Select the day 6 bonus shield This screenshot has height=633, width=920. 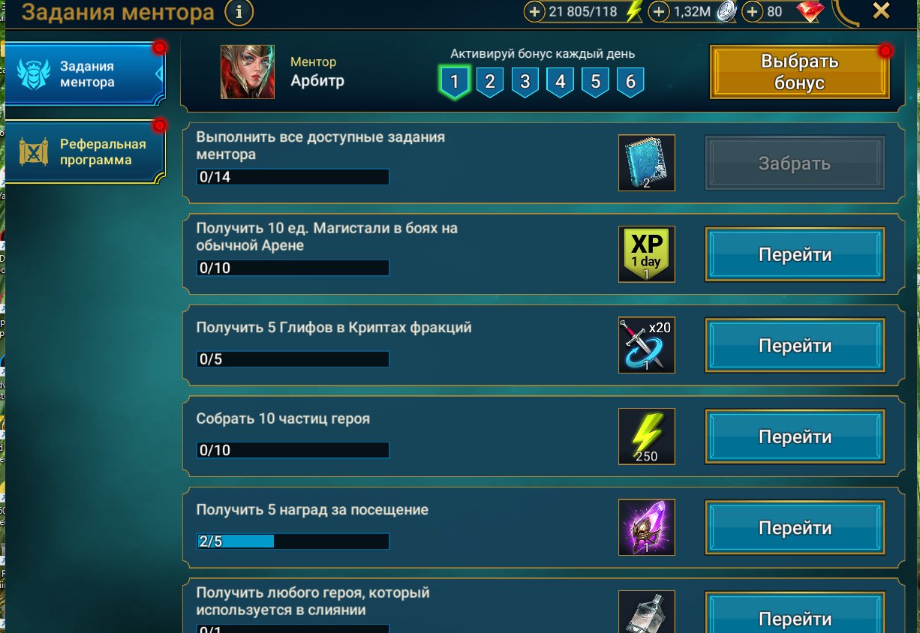(630, 81)
